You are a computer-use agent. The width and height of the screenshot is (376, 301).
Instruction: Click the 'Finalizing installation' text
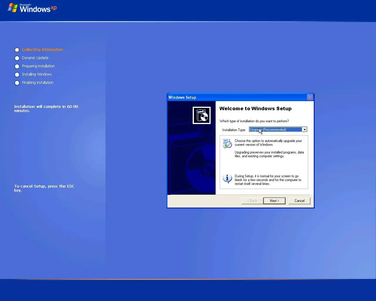[38, 83]
